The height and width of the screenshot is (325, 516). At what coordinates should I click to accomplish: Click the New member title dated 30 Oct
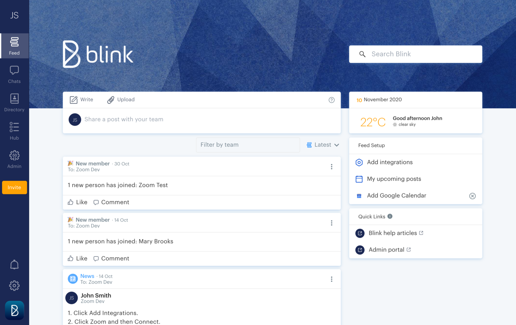(92, 164)
